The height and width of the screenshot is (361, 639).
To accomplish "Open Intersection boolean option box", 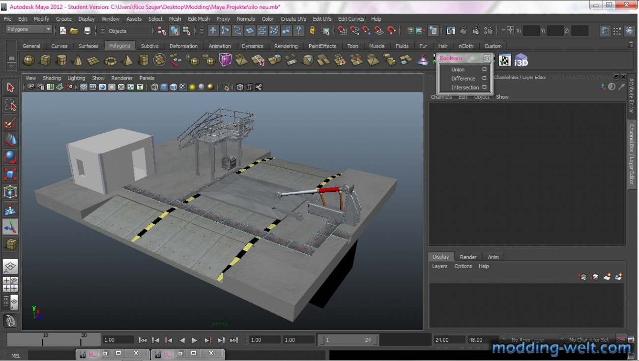I will (484, 87).
